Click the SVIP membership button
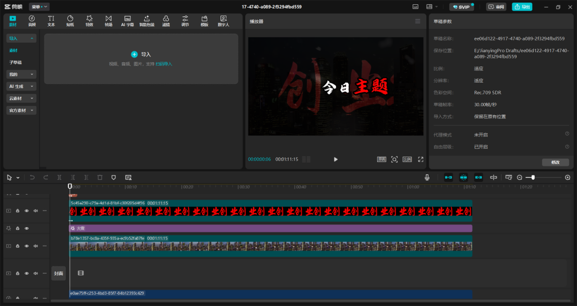 pos(462,6)
